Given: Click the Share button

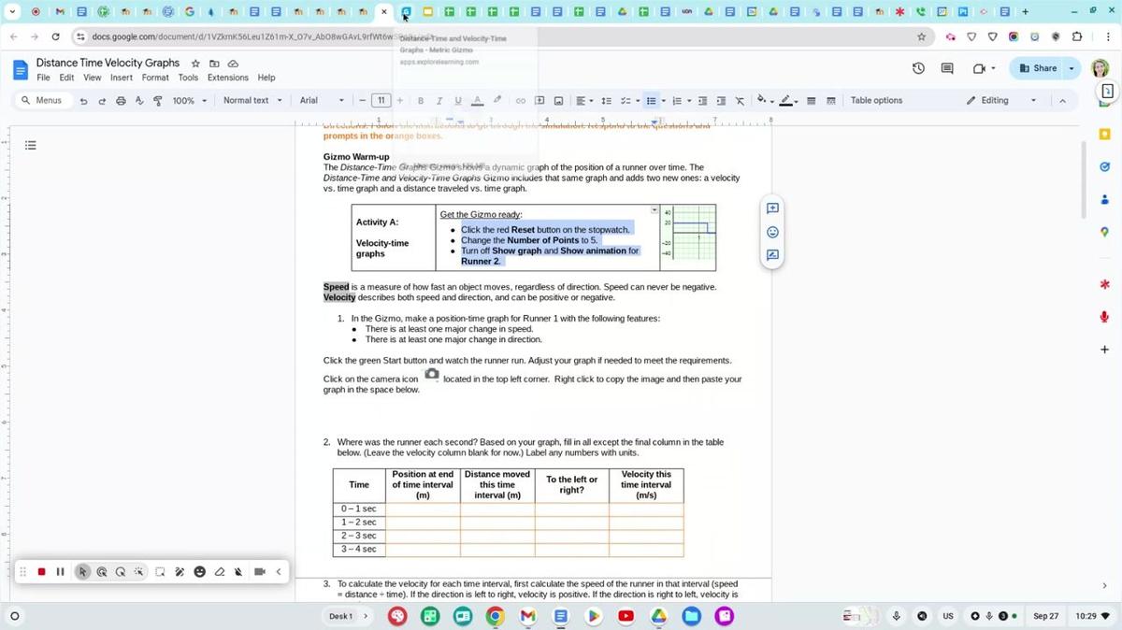Looking at the screenshot, I should [1038, 68].
